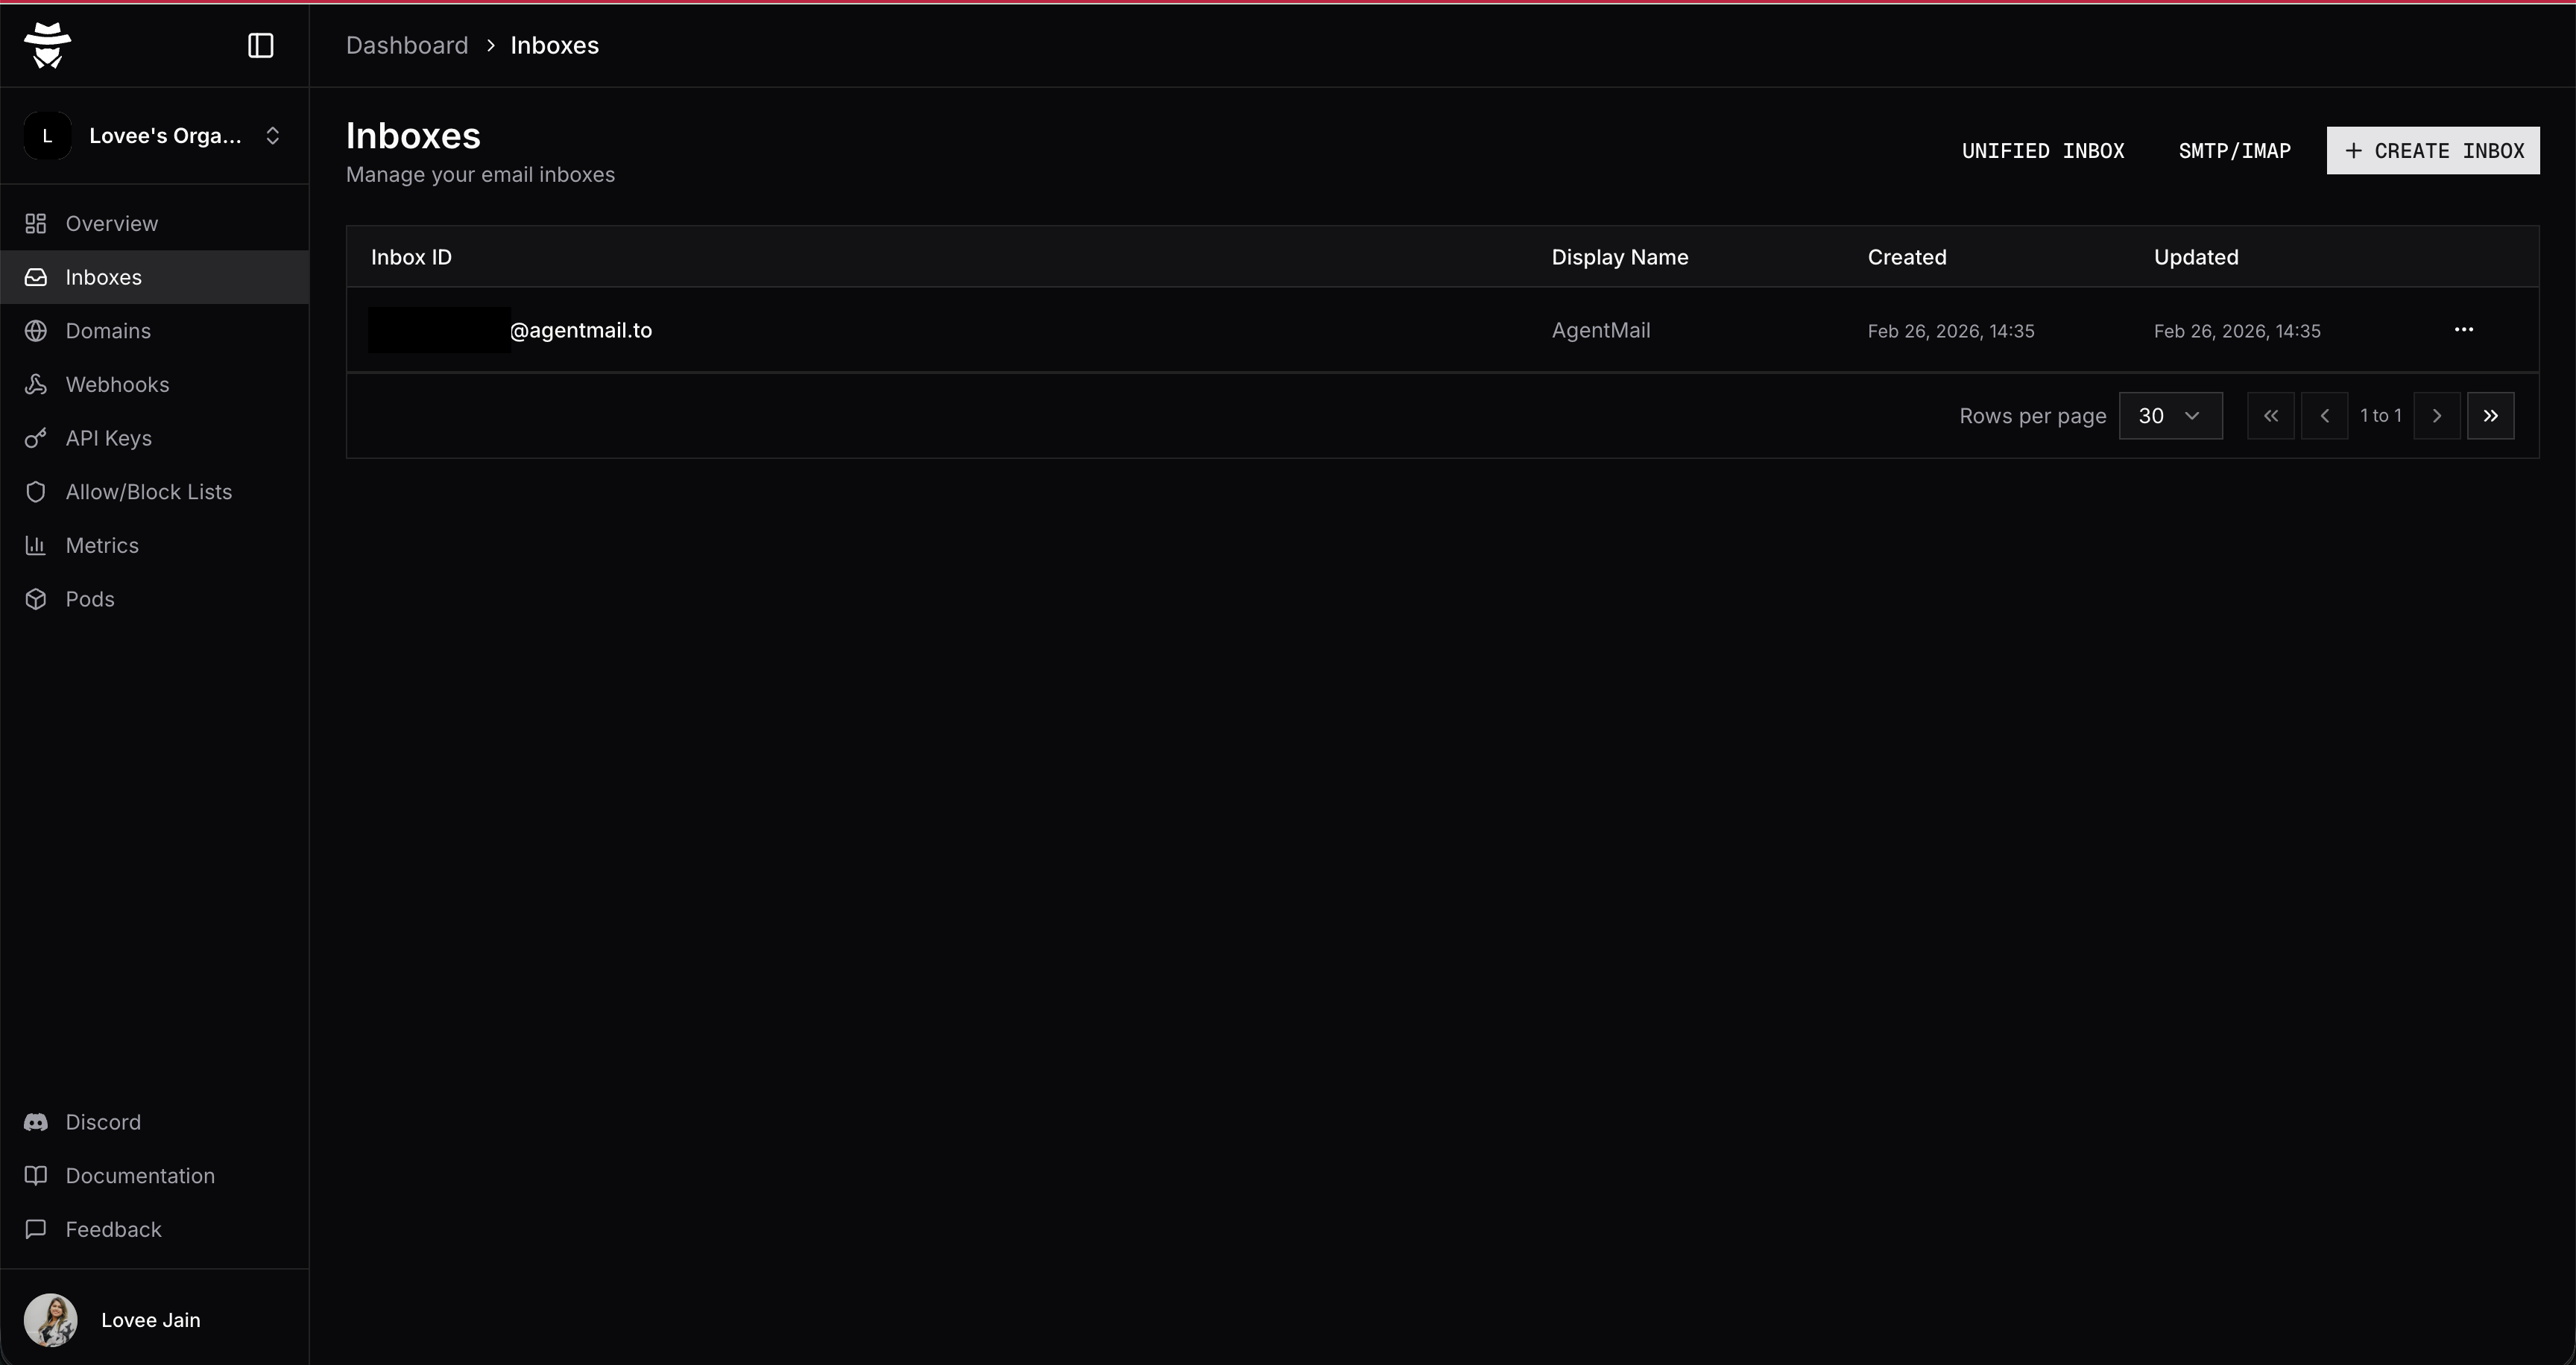Screen dimensions: 2576x1365
Task: Go to the last page with the double-arrow control
Action: [x=2491, y=415]
